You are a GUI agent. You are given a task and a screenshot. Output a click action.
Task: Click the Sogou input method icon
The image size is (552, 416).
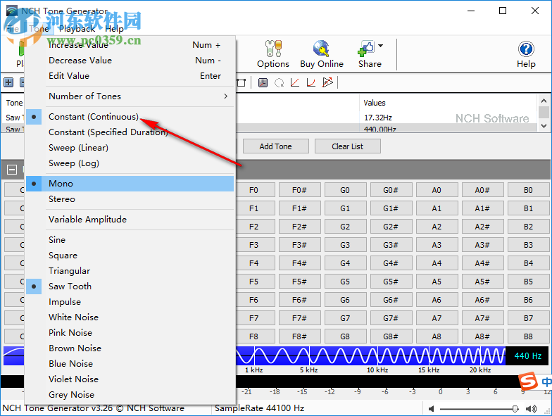[x=527, y=382]
